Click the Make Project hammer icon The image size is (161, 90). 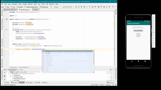[x=51, y=7]
